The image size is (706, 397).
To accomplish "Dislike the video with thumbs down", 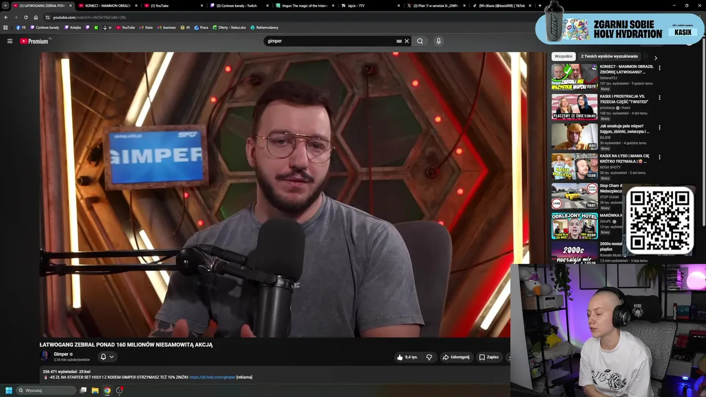I will (x=429, y=357).
